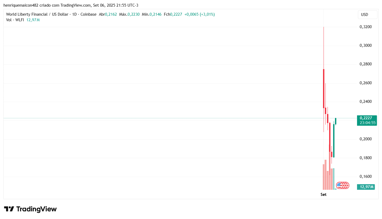Open the USD currency selector
The width and height of the screenshot is (382, 219).
pyautogui.click(x=368, y=15)
